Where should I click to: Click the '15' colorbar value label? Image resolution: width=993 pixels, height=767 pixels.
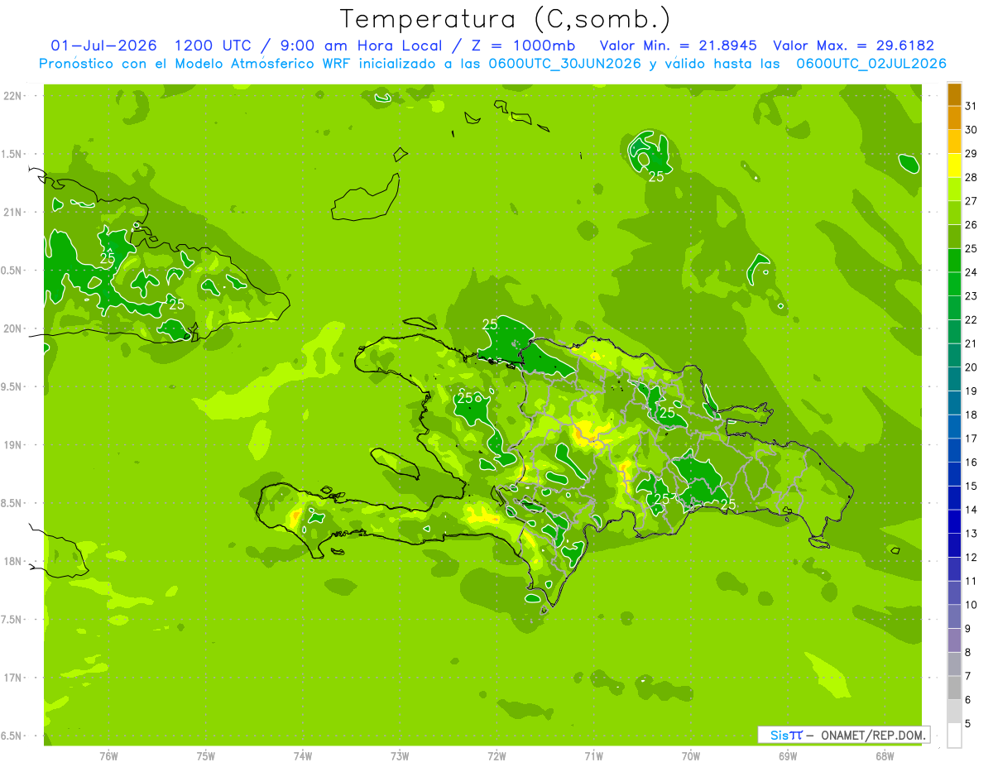pos(971,486)
